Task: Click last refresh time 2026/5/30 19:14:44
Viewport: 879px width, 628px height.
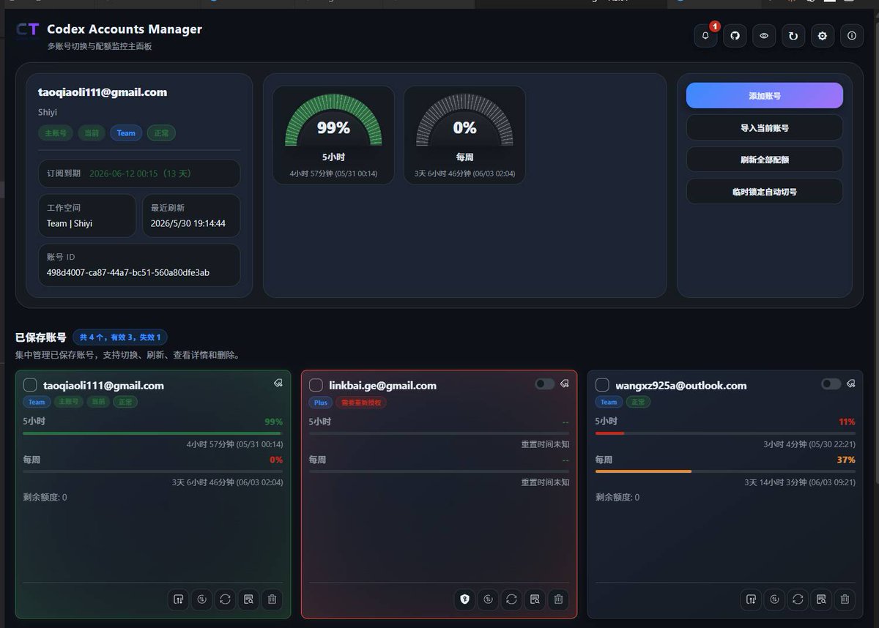Action: 188,223
